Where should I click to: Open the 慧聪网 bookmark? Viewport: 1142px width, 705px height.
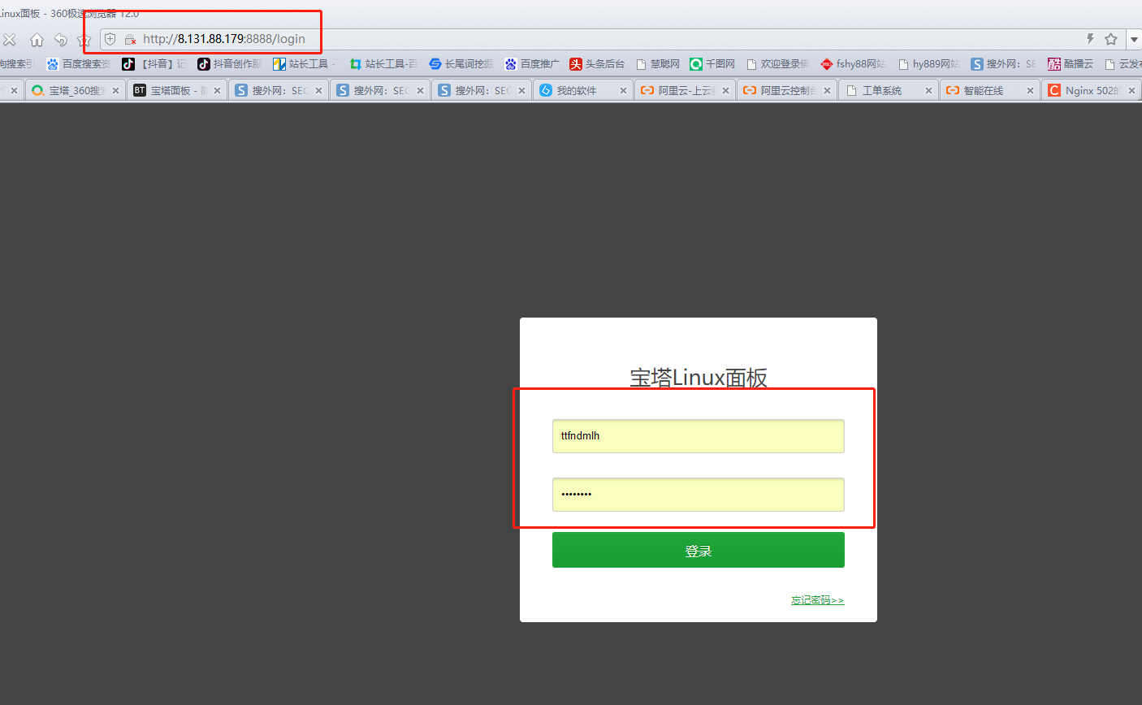pyautogui.click(x=658, y=64)
